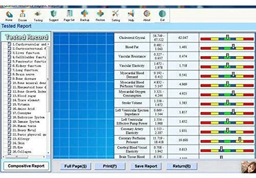Click the Restore toolbar icon
This screenshot has width=256, height=178.
[x=100, y=16]
